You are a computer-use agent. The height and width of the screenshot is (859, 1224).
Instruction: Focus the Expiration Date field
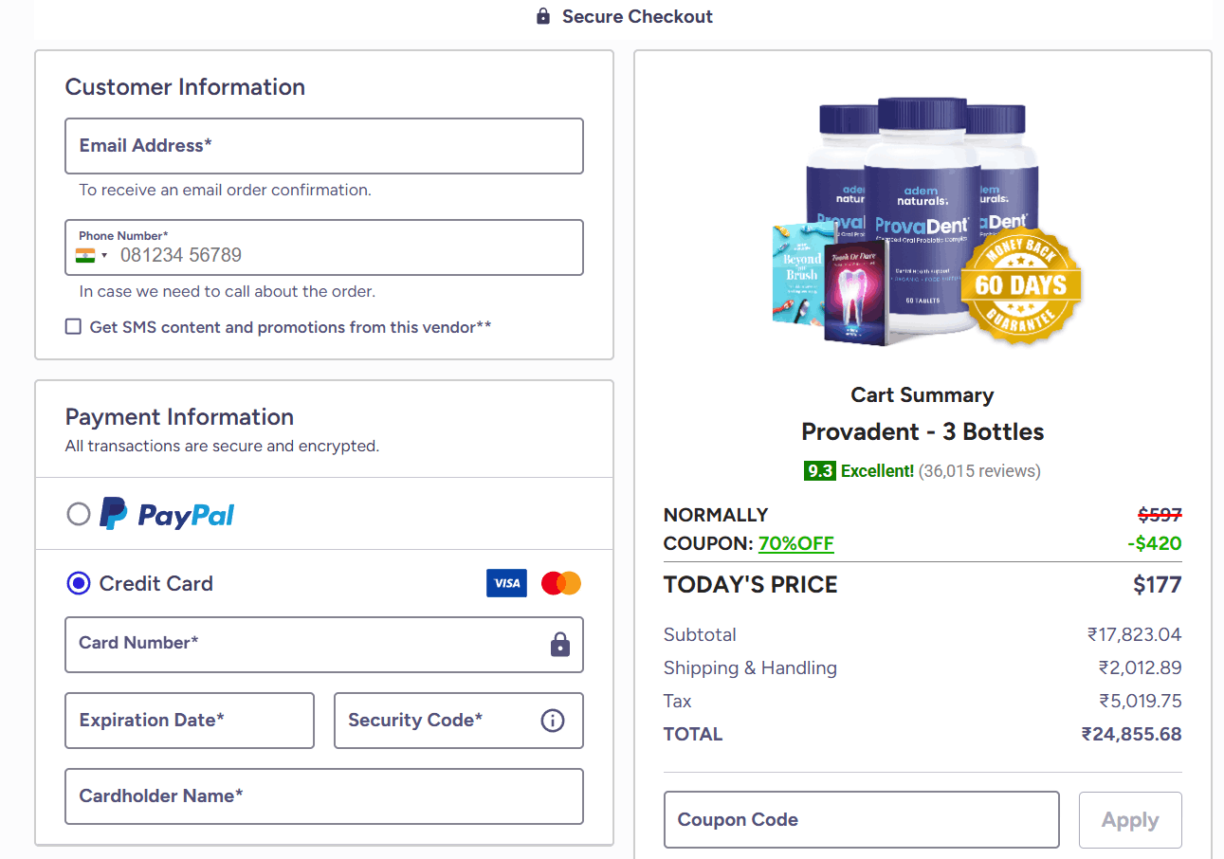click(189, 721)
